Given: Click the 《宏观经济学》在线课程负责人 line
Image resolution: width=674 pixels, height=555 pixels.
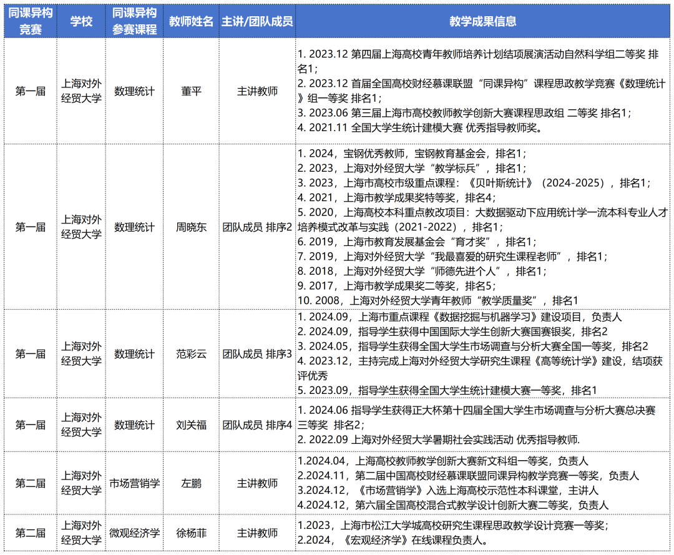Looking at the screenshot, I should [x=393, y=540].
